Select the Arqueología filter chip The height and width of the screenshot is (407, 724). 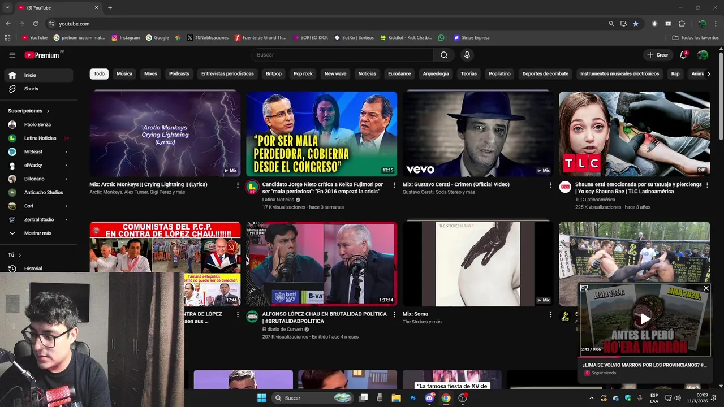436,74
